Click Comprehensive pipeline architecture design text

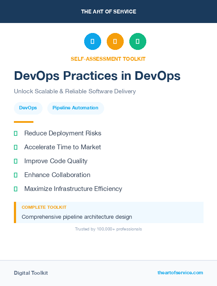click(77, 217)
